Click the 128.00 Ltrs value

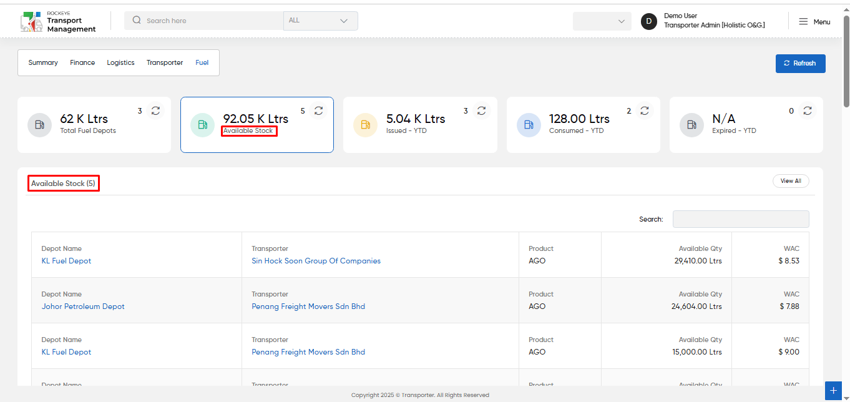pyautogui.click(x=579, y=119)
